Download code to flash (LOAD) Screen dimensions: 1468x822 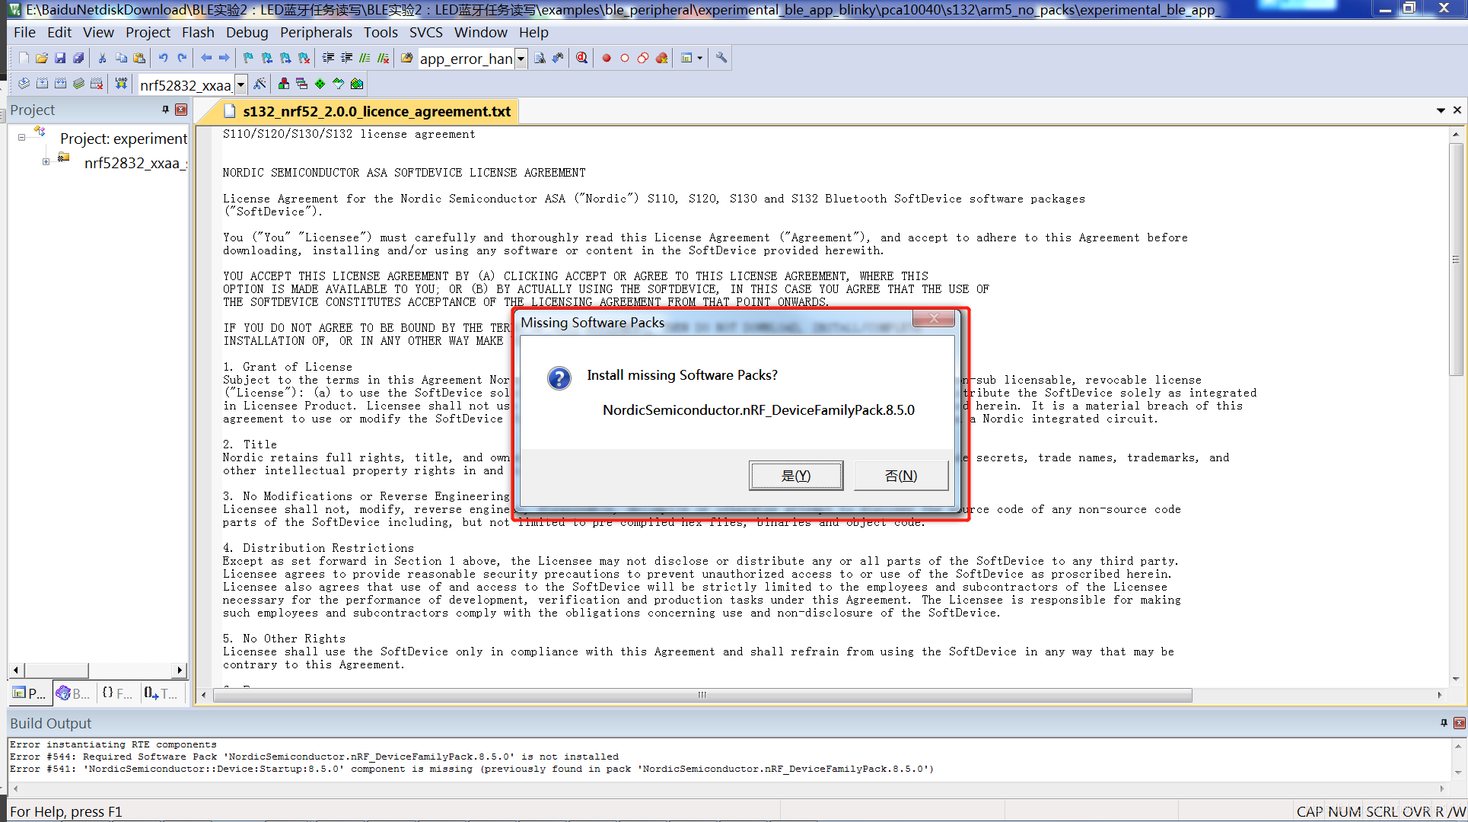point(121,84)
